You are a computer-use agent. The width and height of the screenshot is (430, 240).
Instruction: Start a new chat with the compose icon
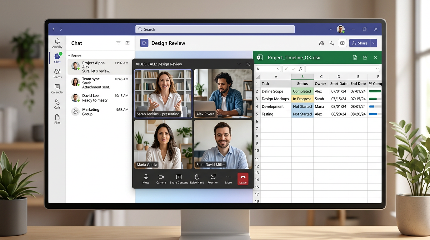tap(127, 43)
